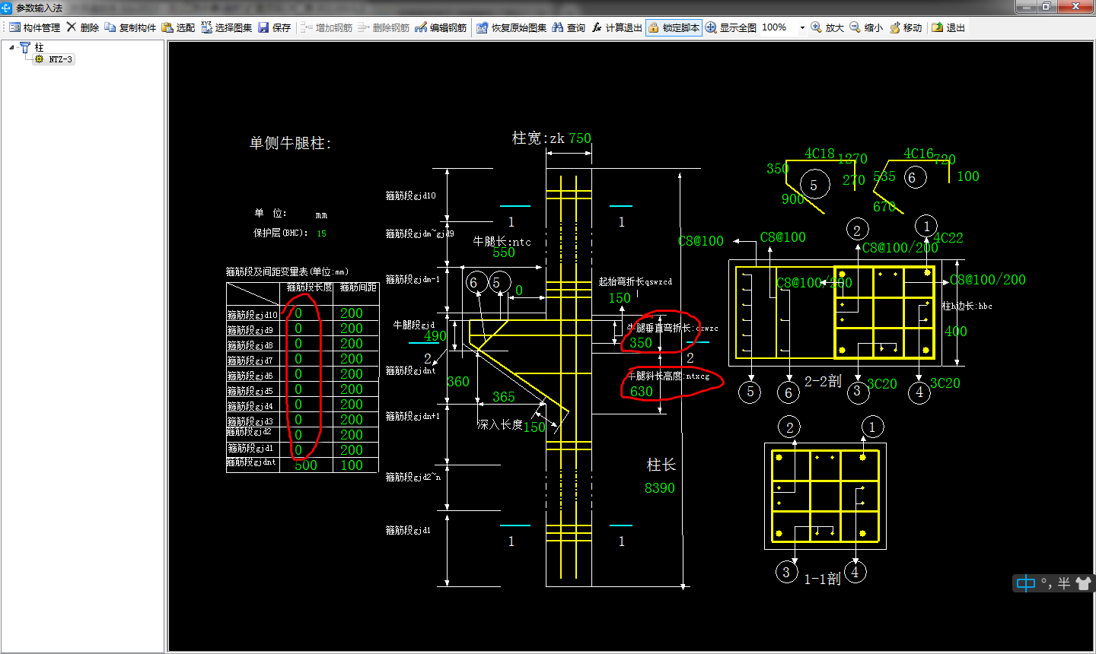Edit dimension value 365 on corbel
Screen dimensions: 1096x654
tap(504, 397)
